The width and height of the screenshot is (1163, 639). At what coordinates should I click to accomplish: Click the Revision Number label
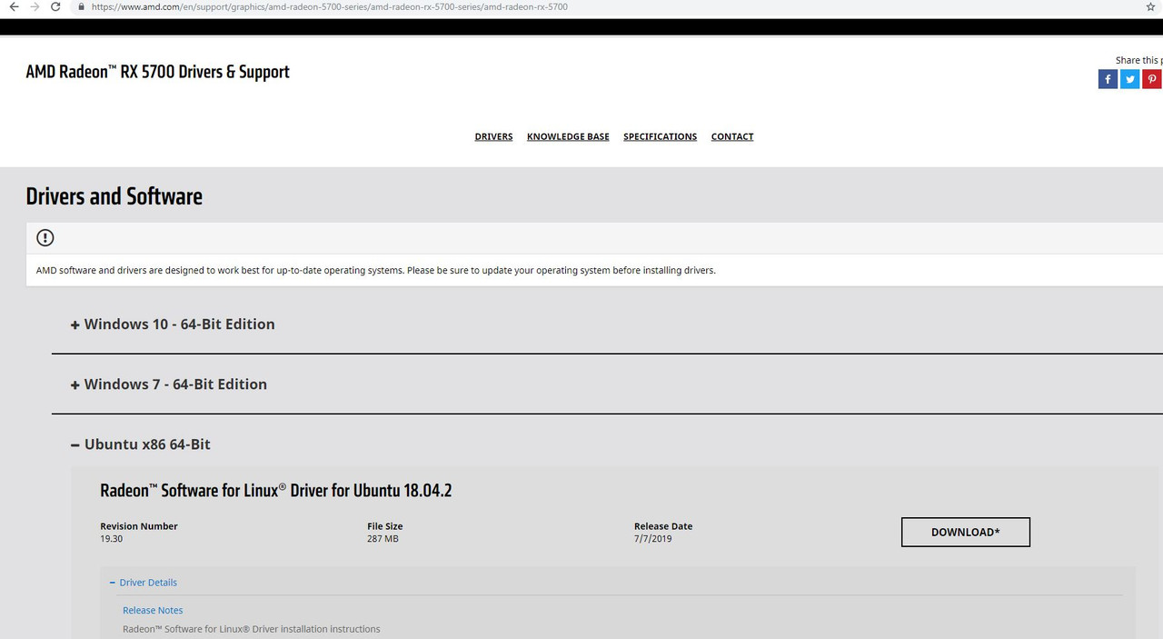(139, 526)
